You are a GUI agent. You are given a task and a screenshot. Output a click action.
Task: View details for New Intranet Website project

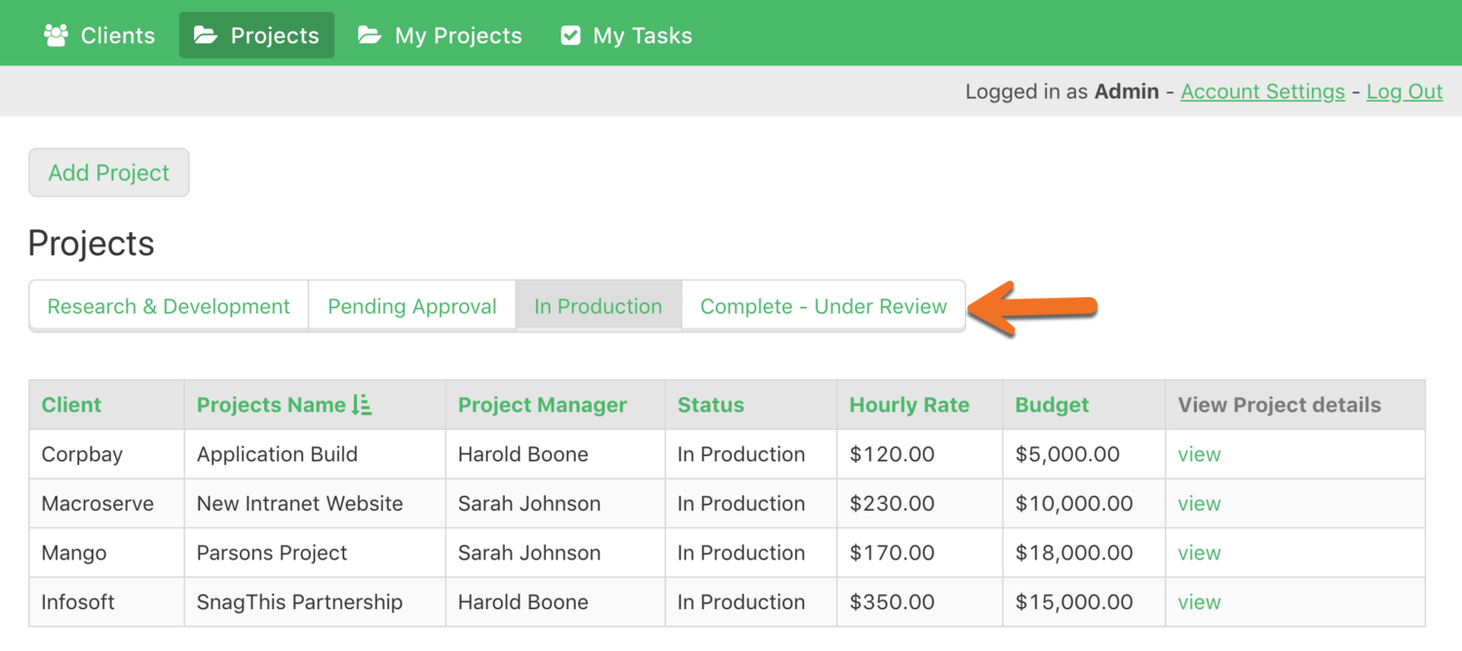[1198, 504]
